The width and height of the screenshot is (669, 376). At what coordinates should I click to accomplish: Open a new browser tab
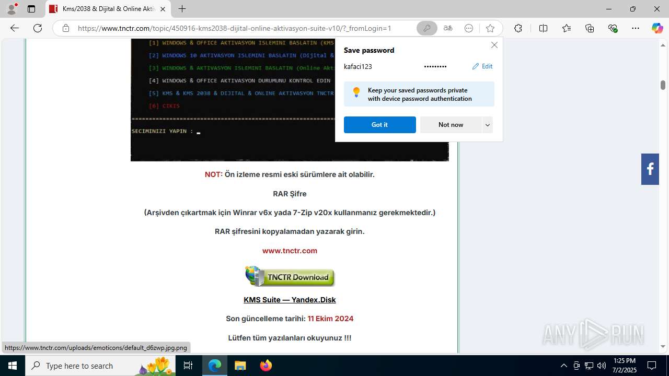182,9
